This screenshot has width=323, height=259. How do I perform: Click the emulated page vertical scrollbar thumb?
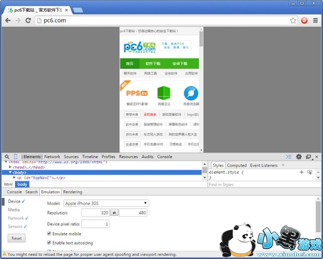(201, 39)
